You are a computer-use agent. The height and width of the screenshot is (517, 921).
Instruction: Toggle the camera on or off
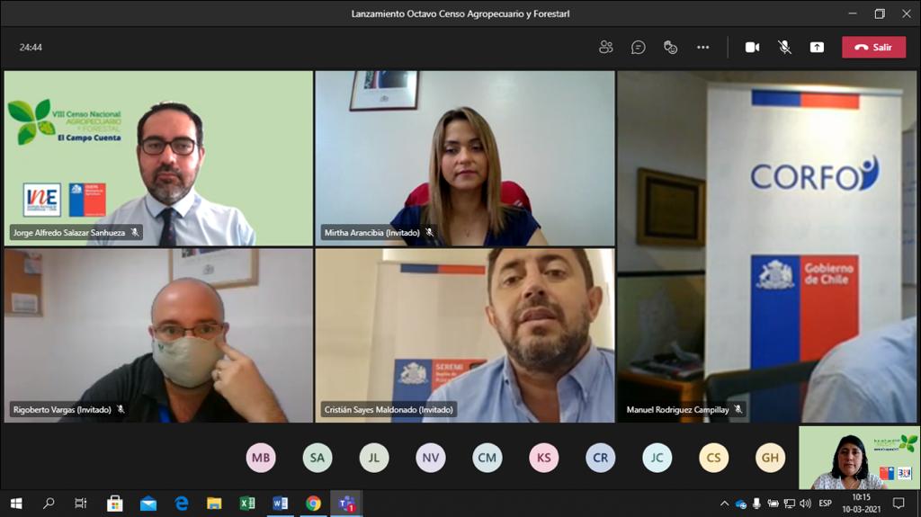(752, 47)
